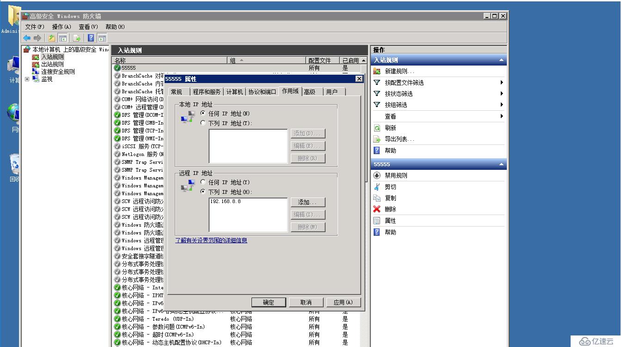The height and width of the screenshot is (347, 621).
Task: Select 192.168.8.8 in remote IP list
Action: coord(225,202)
